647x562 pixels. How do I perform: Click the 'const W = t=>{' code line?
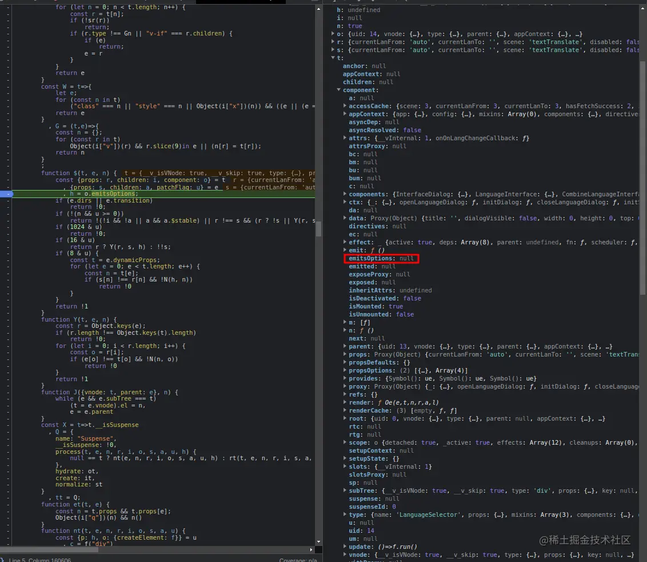(66, 86)
